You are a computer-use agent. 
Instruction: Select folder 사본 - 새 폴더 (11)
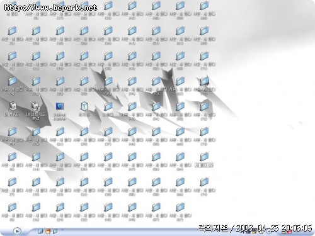(x=36, y=60)
